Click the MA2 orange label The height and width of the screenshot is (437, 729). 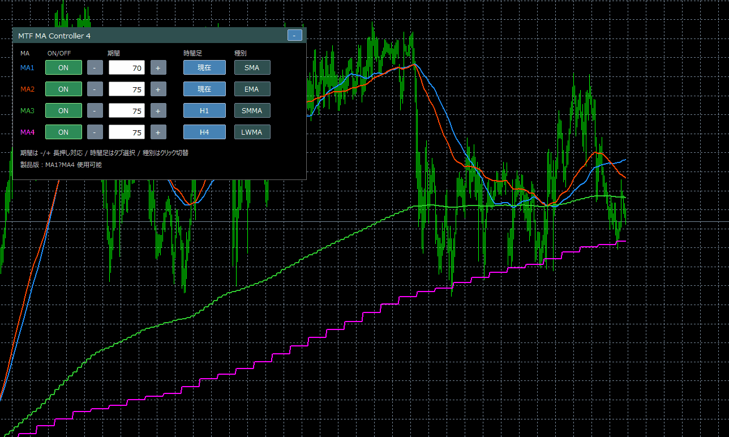[x=27, y=89]
